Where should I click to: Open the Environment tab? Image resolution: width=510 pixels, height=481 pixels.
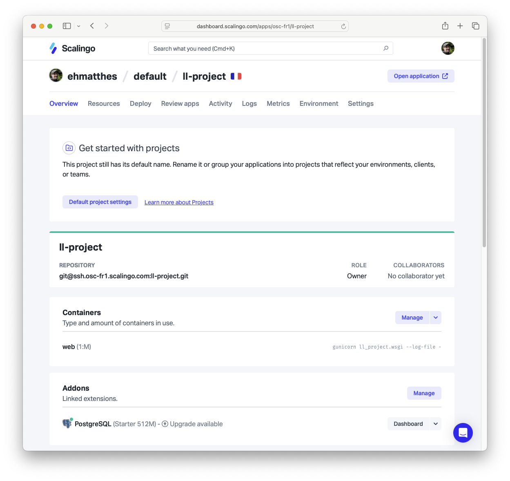click(319, 103)
